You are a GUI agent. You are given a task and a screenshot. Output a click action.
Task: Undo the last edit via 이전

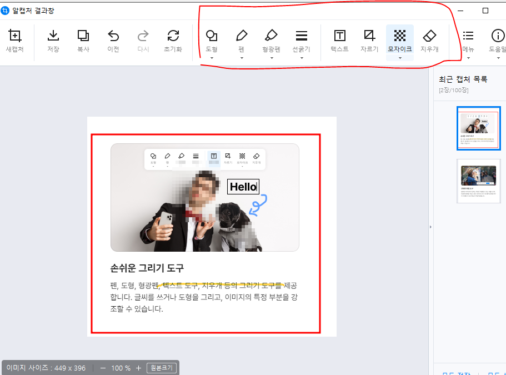tap(113, 42)
